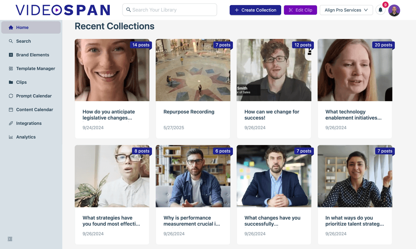The image size is (416, 249).
Task: Open the Clips library
Action: click(22, 82)
